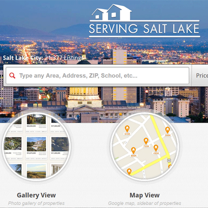
Task: Click the red search magnifier icon
Action: point(12,76)
